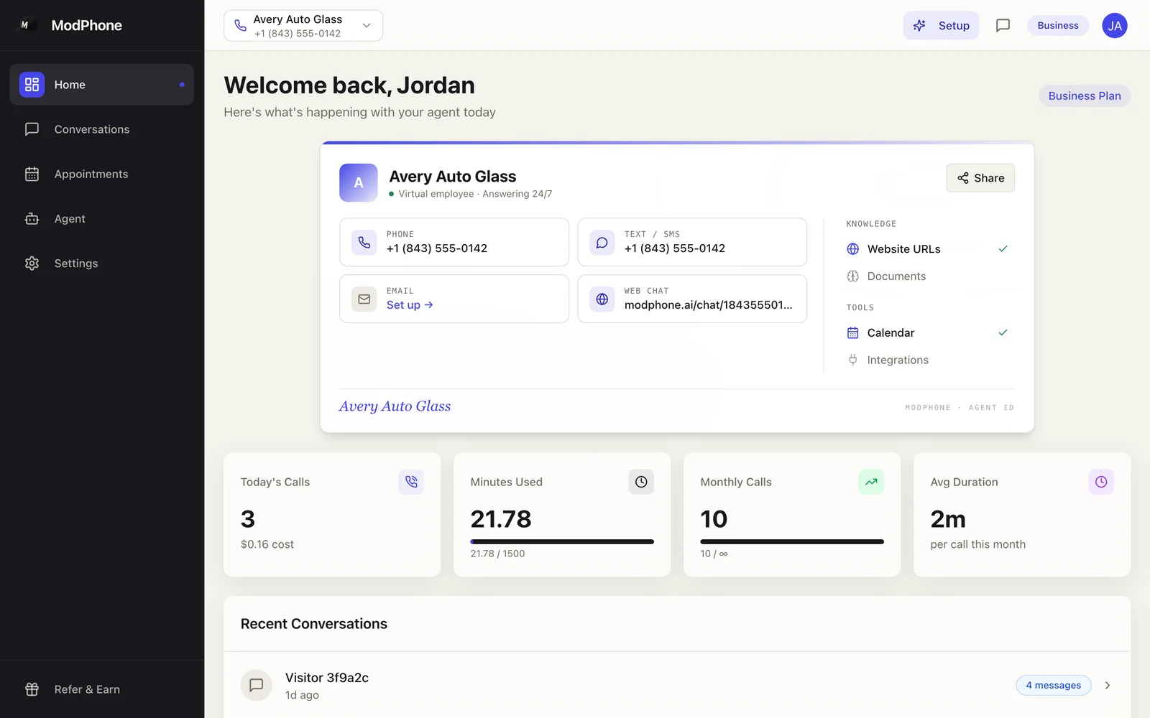
Task: Open the JA user avatar menu
Action: [x=1114, y=26]
